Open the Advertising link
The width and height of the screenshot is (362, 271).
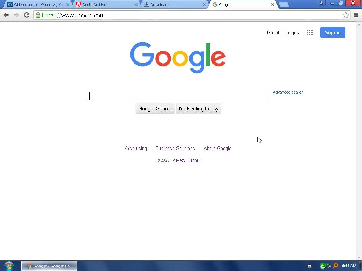(136, 149)
